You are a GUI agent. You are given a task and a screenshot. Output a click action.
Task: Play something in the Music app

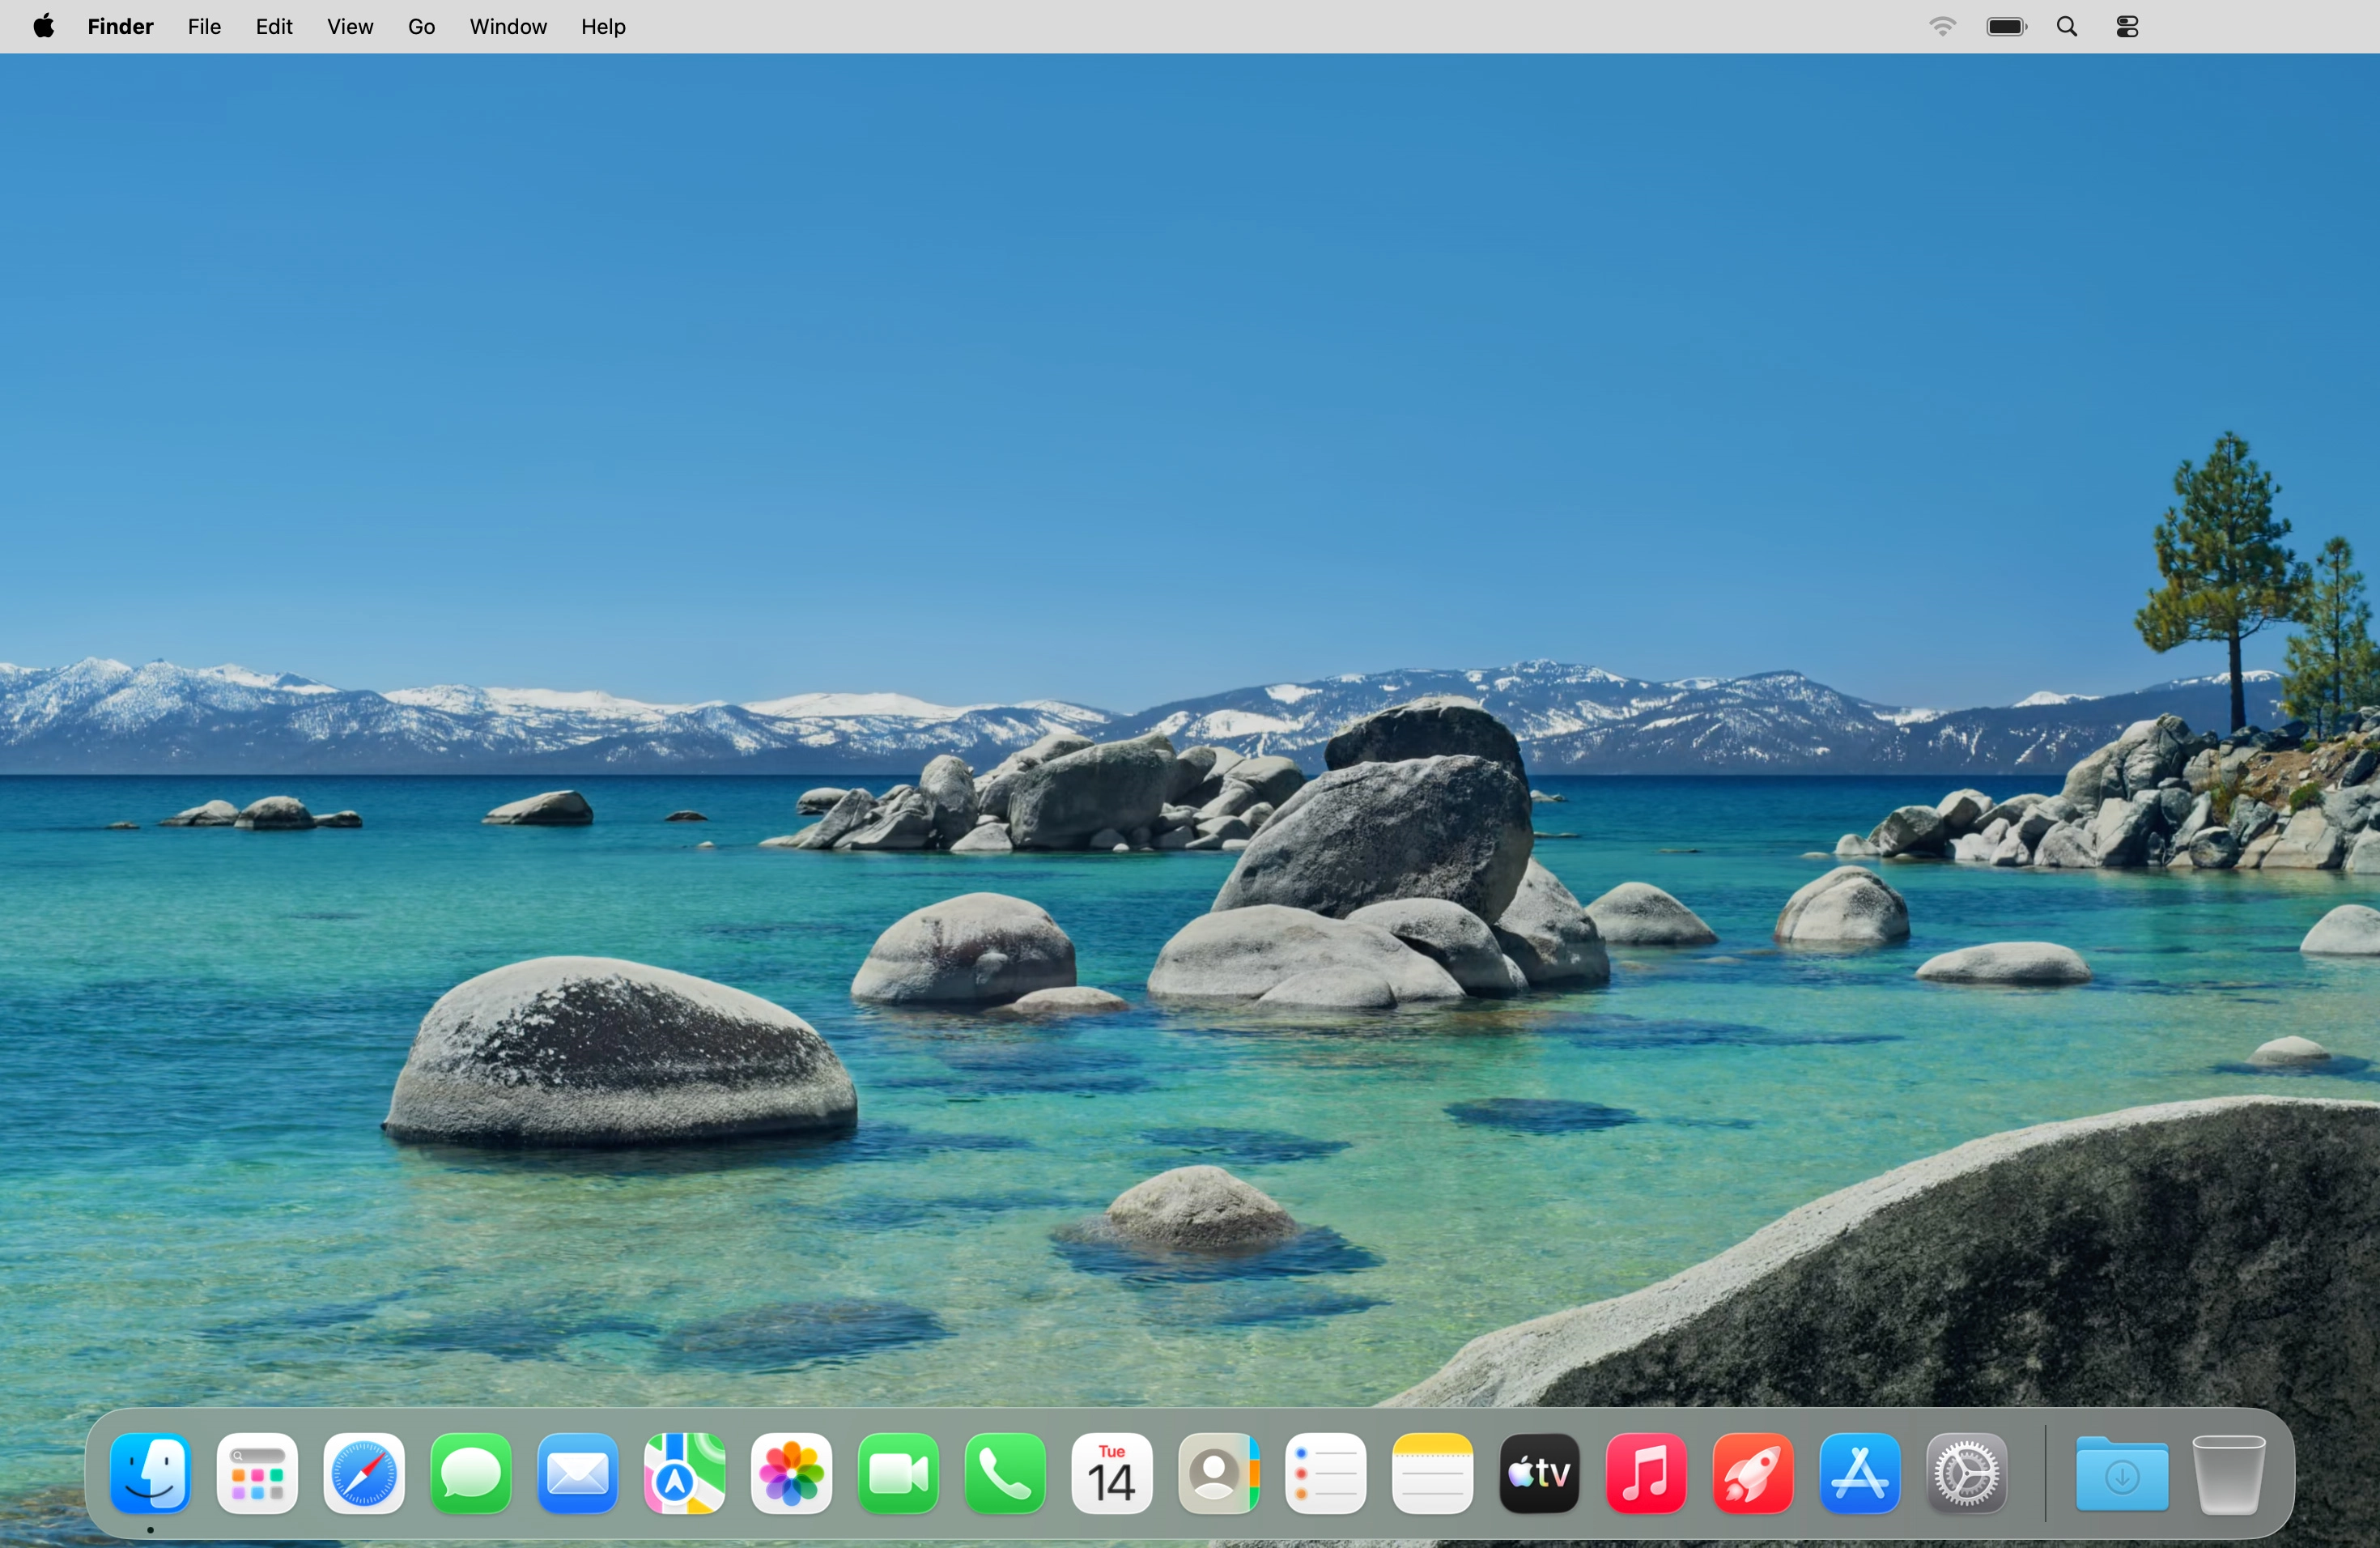pyautogui.click(x=1646, y=1474)
